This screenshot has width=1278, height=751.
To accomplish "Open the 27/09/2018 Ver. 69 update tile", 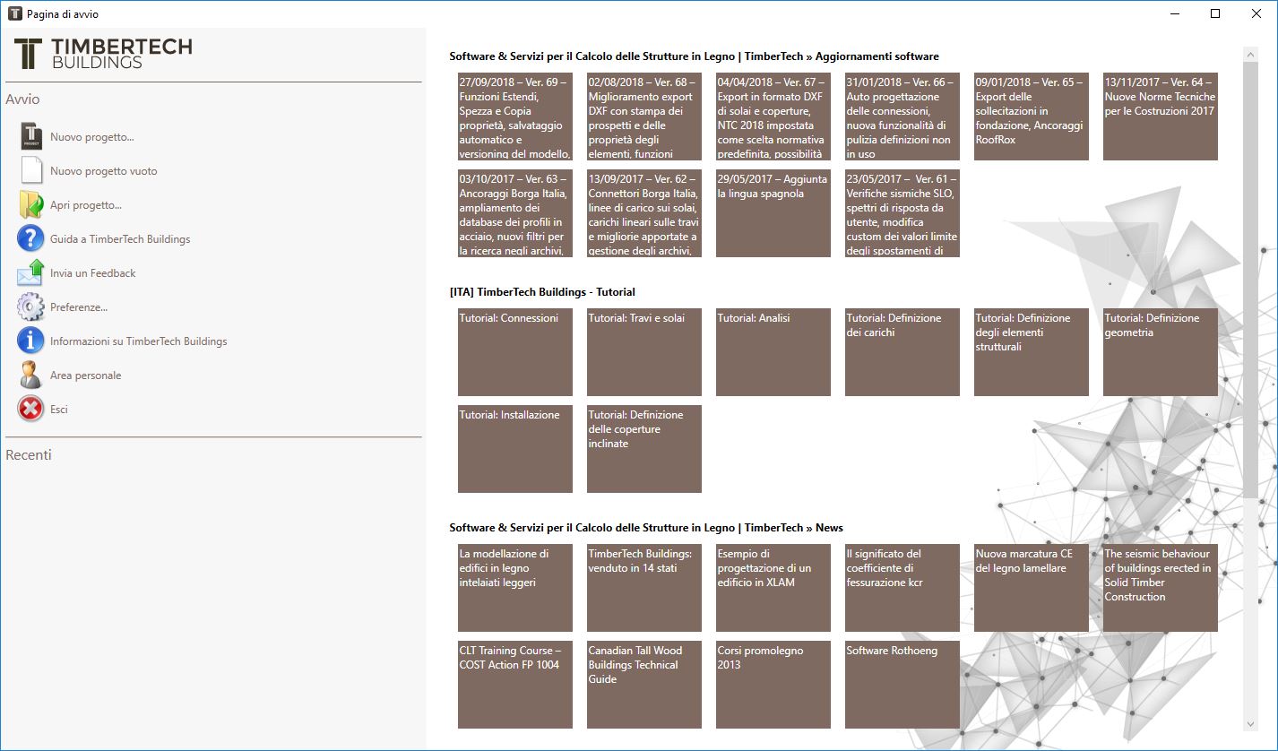I will 515,117.
